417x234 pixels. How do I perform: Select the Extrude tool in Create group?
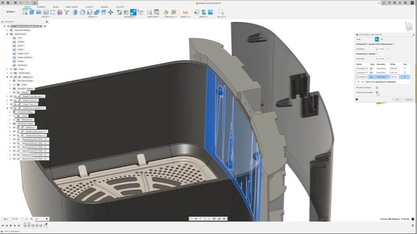click(32, 12)
